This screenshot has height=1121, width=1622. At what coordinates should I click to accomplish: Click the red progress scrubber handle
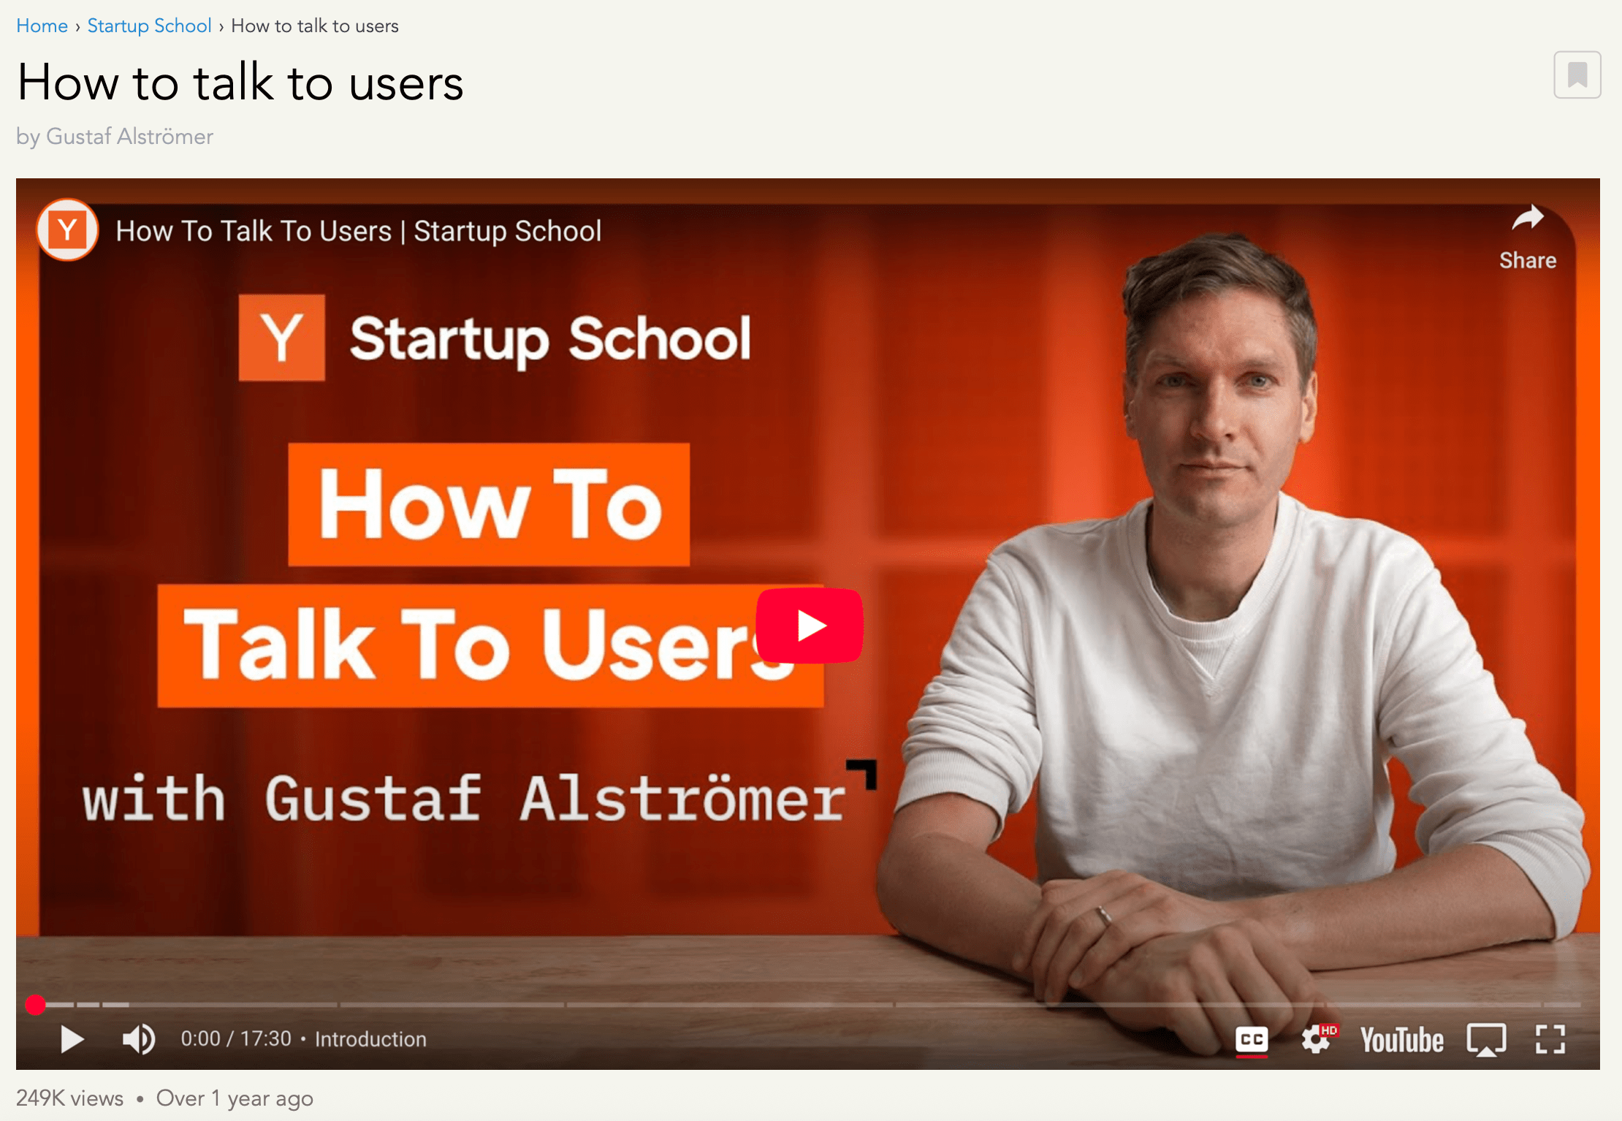tap(35, 1005)
